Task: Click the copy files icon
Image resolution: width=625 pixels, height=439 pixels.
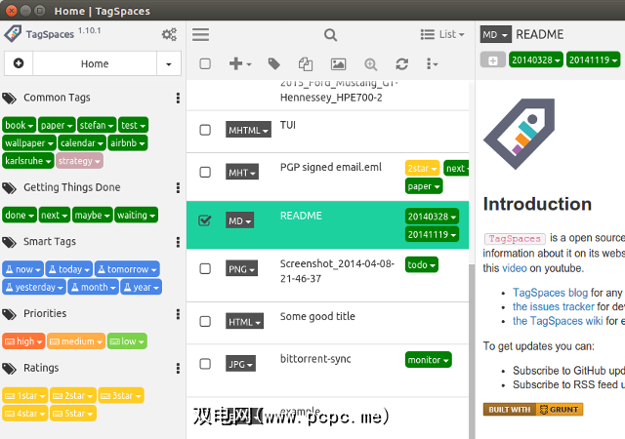Action: 306,64
